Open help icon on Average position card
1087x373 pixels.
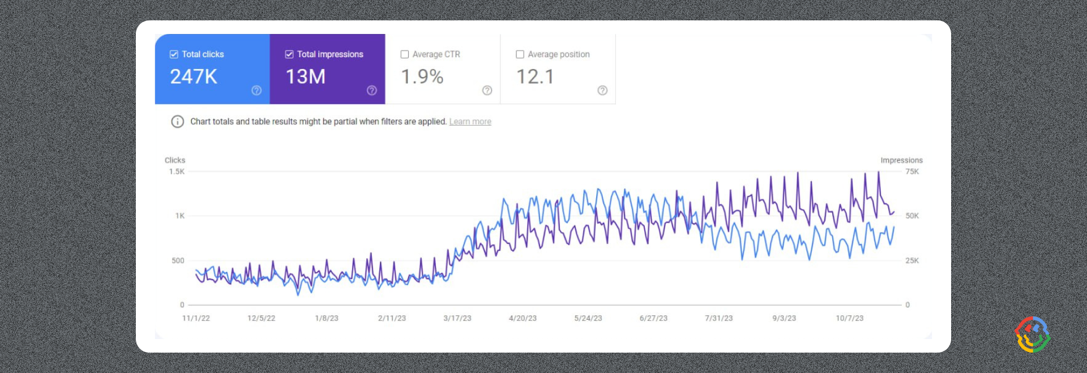(x=602, y=91)
